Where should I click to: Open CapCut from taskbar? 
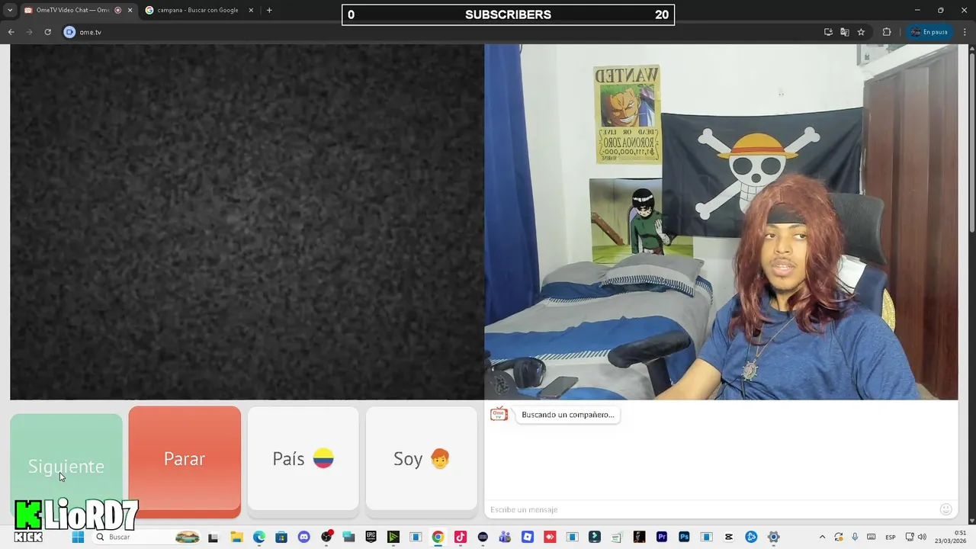729,537
